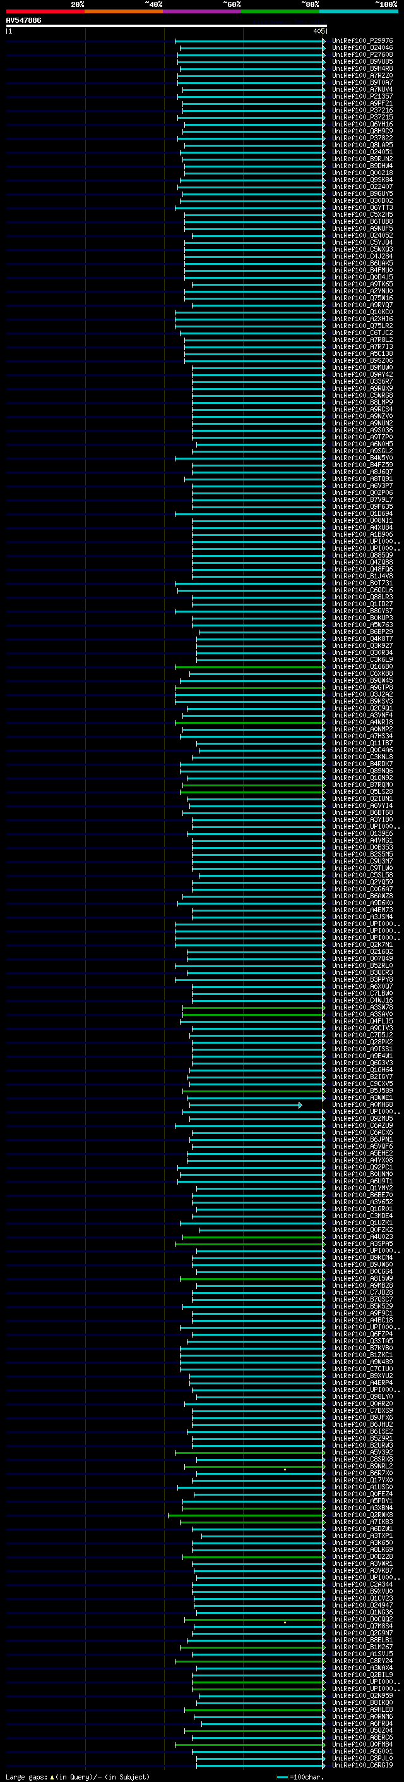Select subject label UniRef100_B6BT68

(x=362, y=812)
